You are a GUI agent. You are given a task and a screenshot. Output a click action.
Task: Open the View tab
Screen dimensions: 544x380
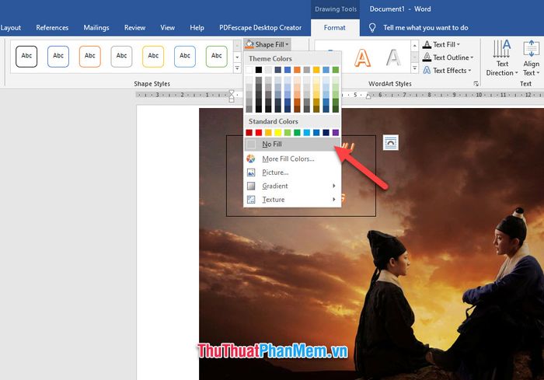click(x=167, y=27)
